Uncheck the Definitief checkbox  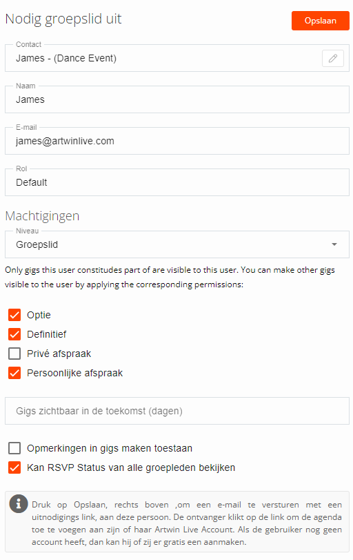tap(14, 334)
